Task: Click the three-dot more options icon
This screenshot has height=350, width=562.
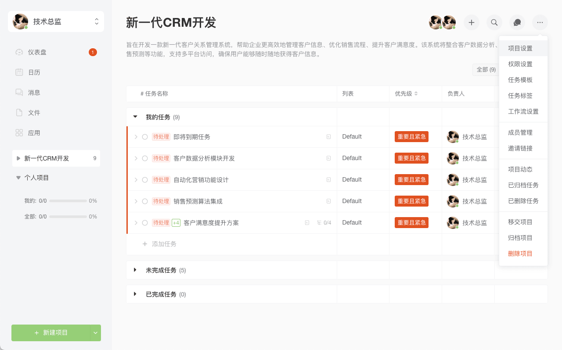Action: coord(540,22)
